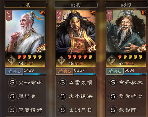148x117 pixels.
Task: Tap the 群 faction emblem on 于吉 card
Action: coord(11,60)
